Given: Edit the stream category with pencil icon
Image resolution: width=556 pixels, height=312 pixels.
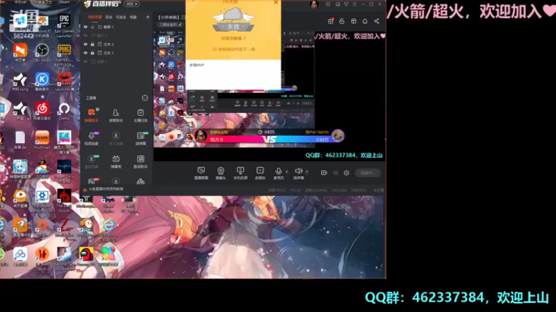Looking at the screenshot, I should (180, 25).
